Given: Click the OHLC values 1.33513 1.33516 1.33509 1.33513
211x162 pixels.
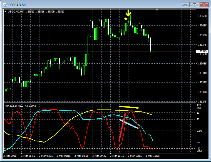Looking at the screenshot, I should tap(45, 12).
